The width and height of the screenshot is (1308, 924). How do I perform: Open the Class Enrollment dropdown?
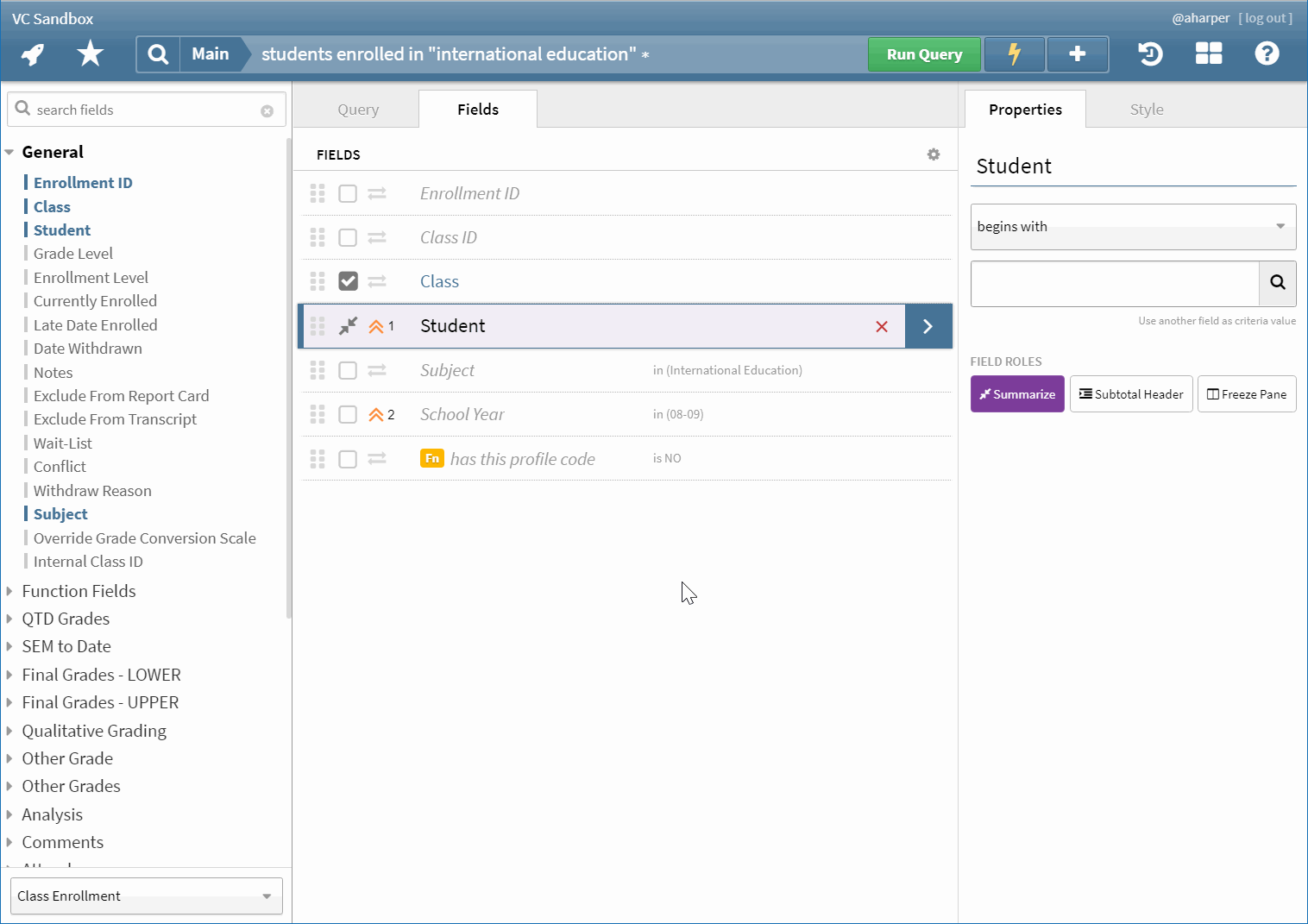[x=145, y=896]
